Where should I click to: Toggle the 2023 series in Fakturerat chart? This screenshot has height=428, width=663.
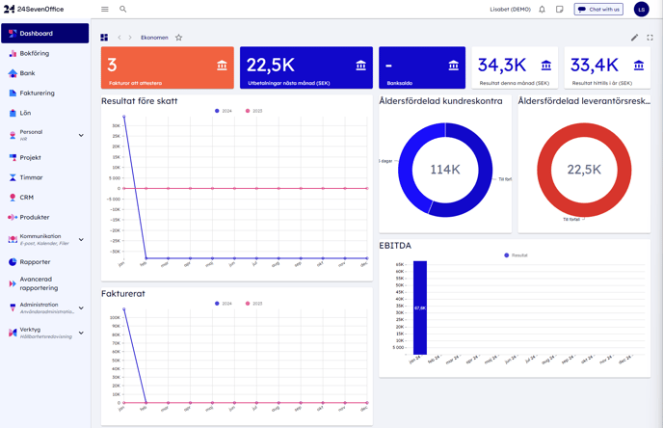pos(254,304)
